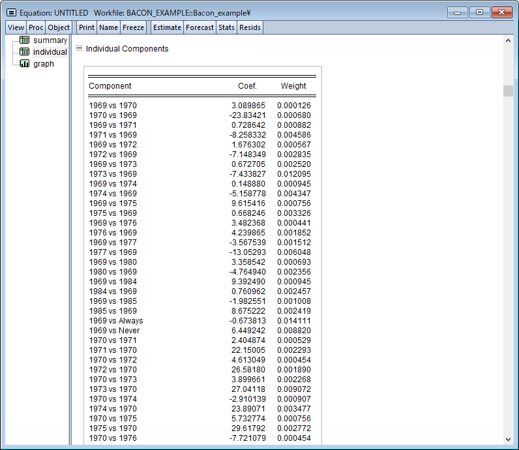This screenshot has width=519, height=450.
Task: Click coefficient value 27.04118
Action: [248, 389]
